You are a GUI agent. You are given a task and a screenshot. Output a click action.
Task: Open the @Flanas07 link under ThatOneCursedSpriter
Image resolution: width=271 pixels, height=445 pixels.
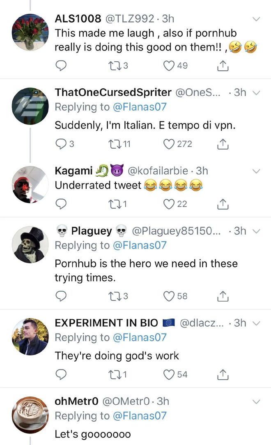(x=140, y=107)
